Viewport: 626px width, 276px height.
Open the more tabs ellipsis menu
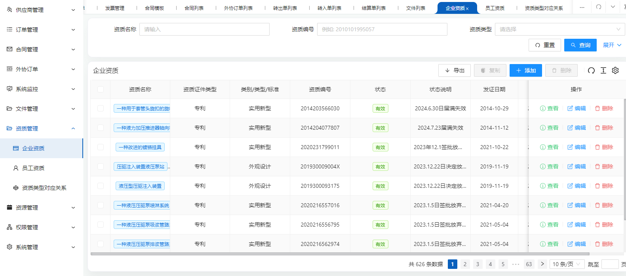click(582, 8)
